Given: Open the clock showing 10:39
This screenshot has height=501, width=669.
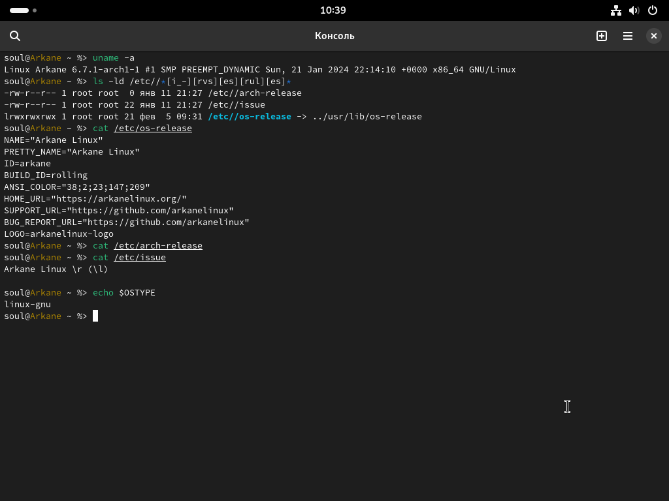Looking at the screenshot, I should tap(333, 10).
